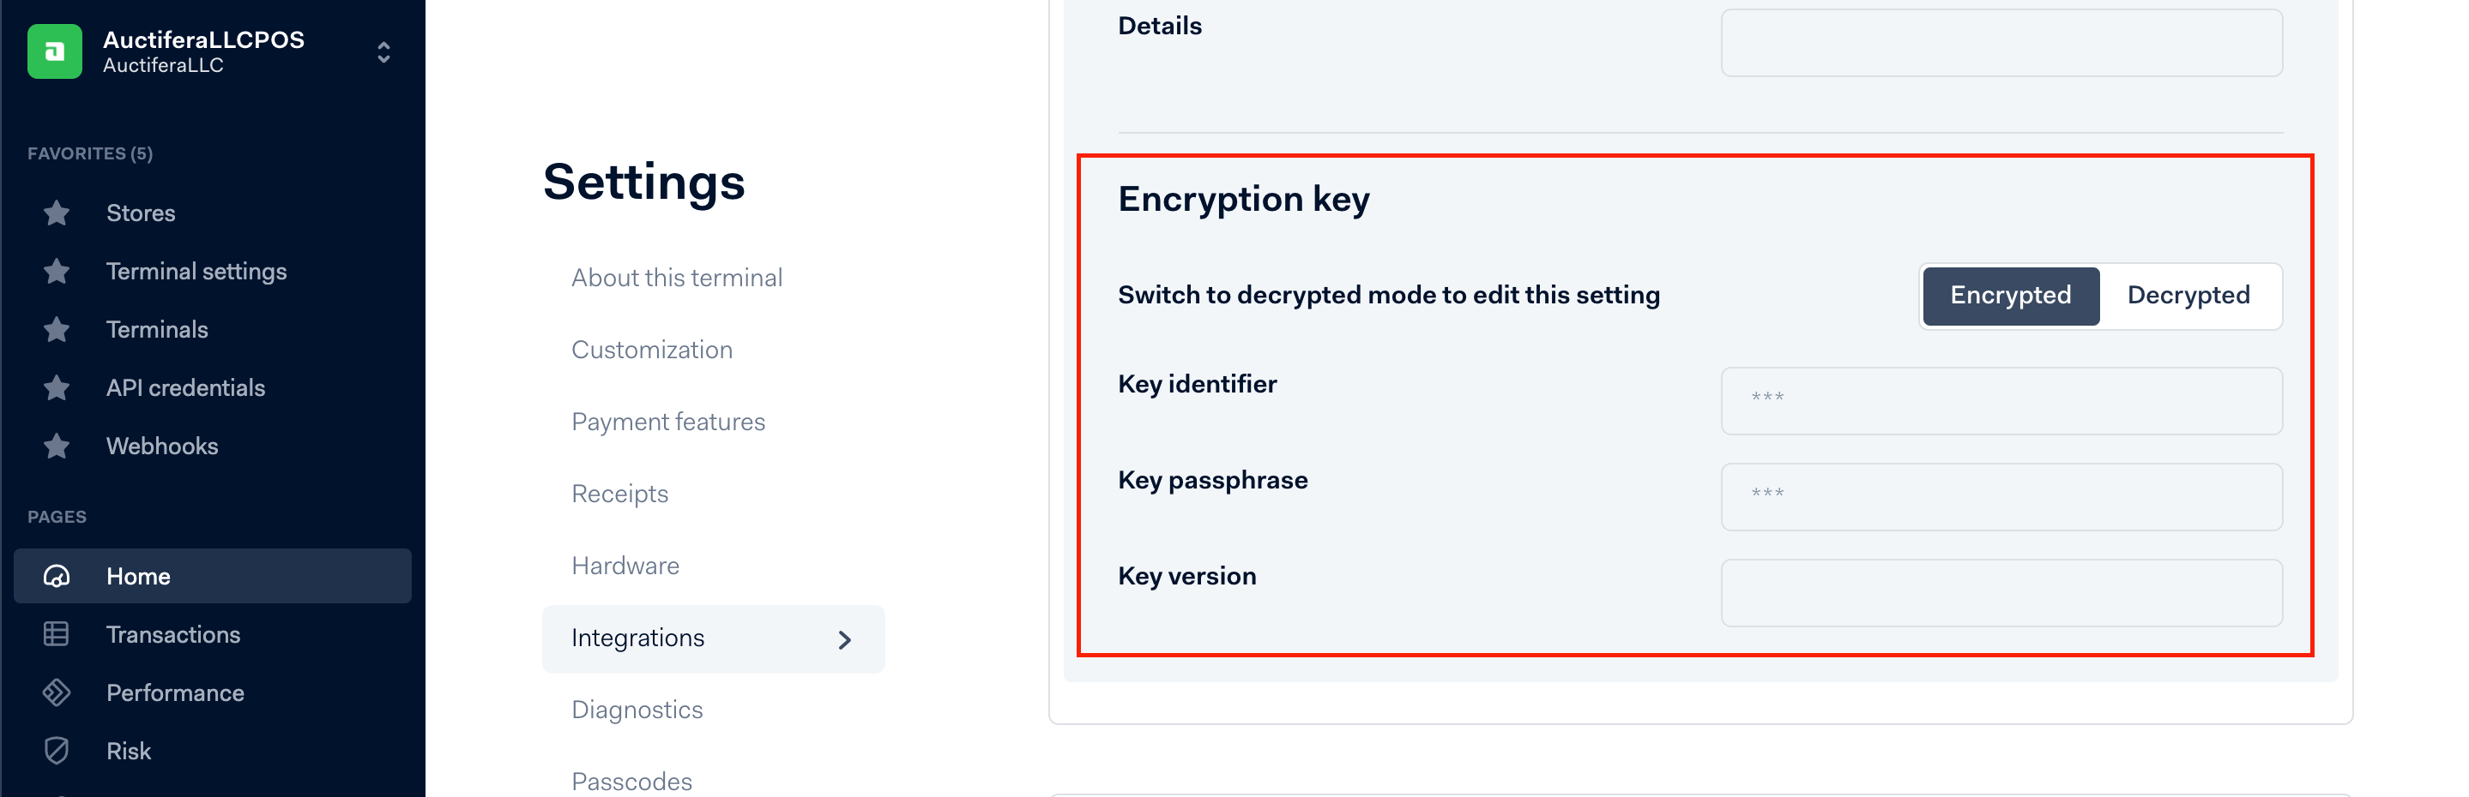
Task: Go to the Home page
Action: [138, 577]
